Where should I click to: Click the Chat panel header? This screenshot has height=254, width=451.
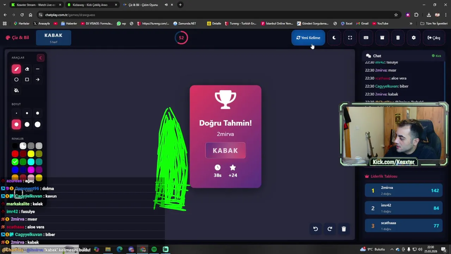coord(404,56)
